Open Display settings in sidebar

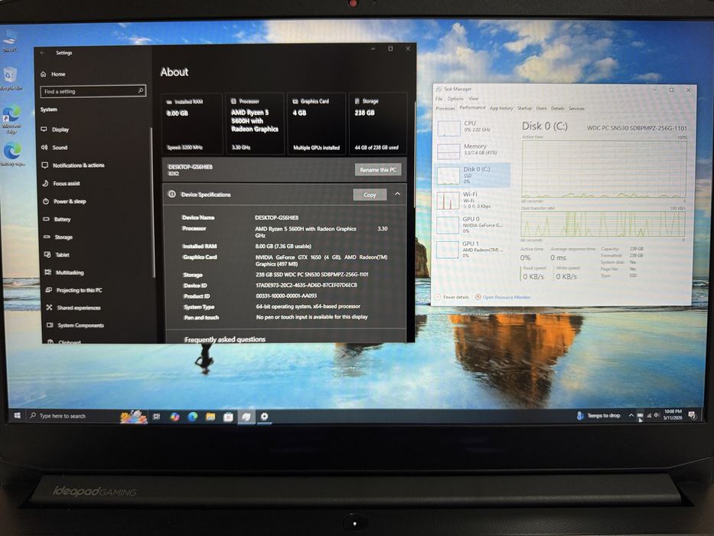point(55,129)
